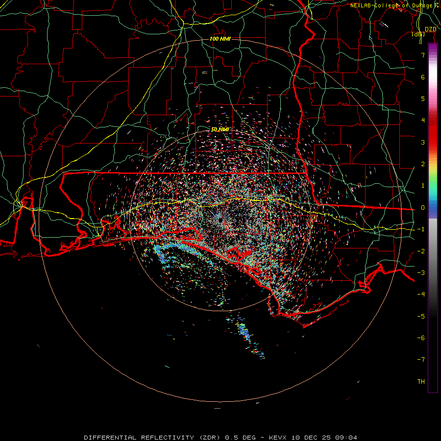
Task: Click the "-3" value on the scale
Action: tap(421, 273)
